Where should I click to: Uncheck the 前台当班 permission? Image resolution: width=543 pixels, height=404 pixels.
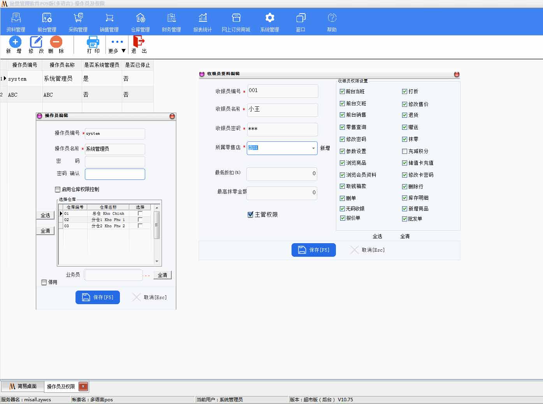click(343, 91)
